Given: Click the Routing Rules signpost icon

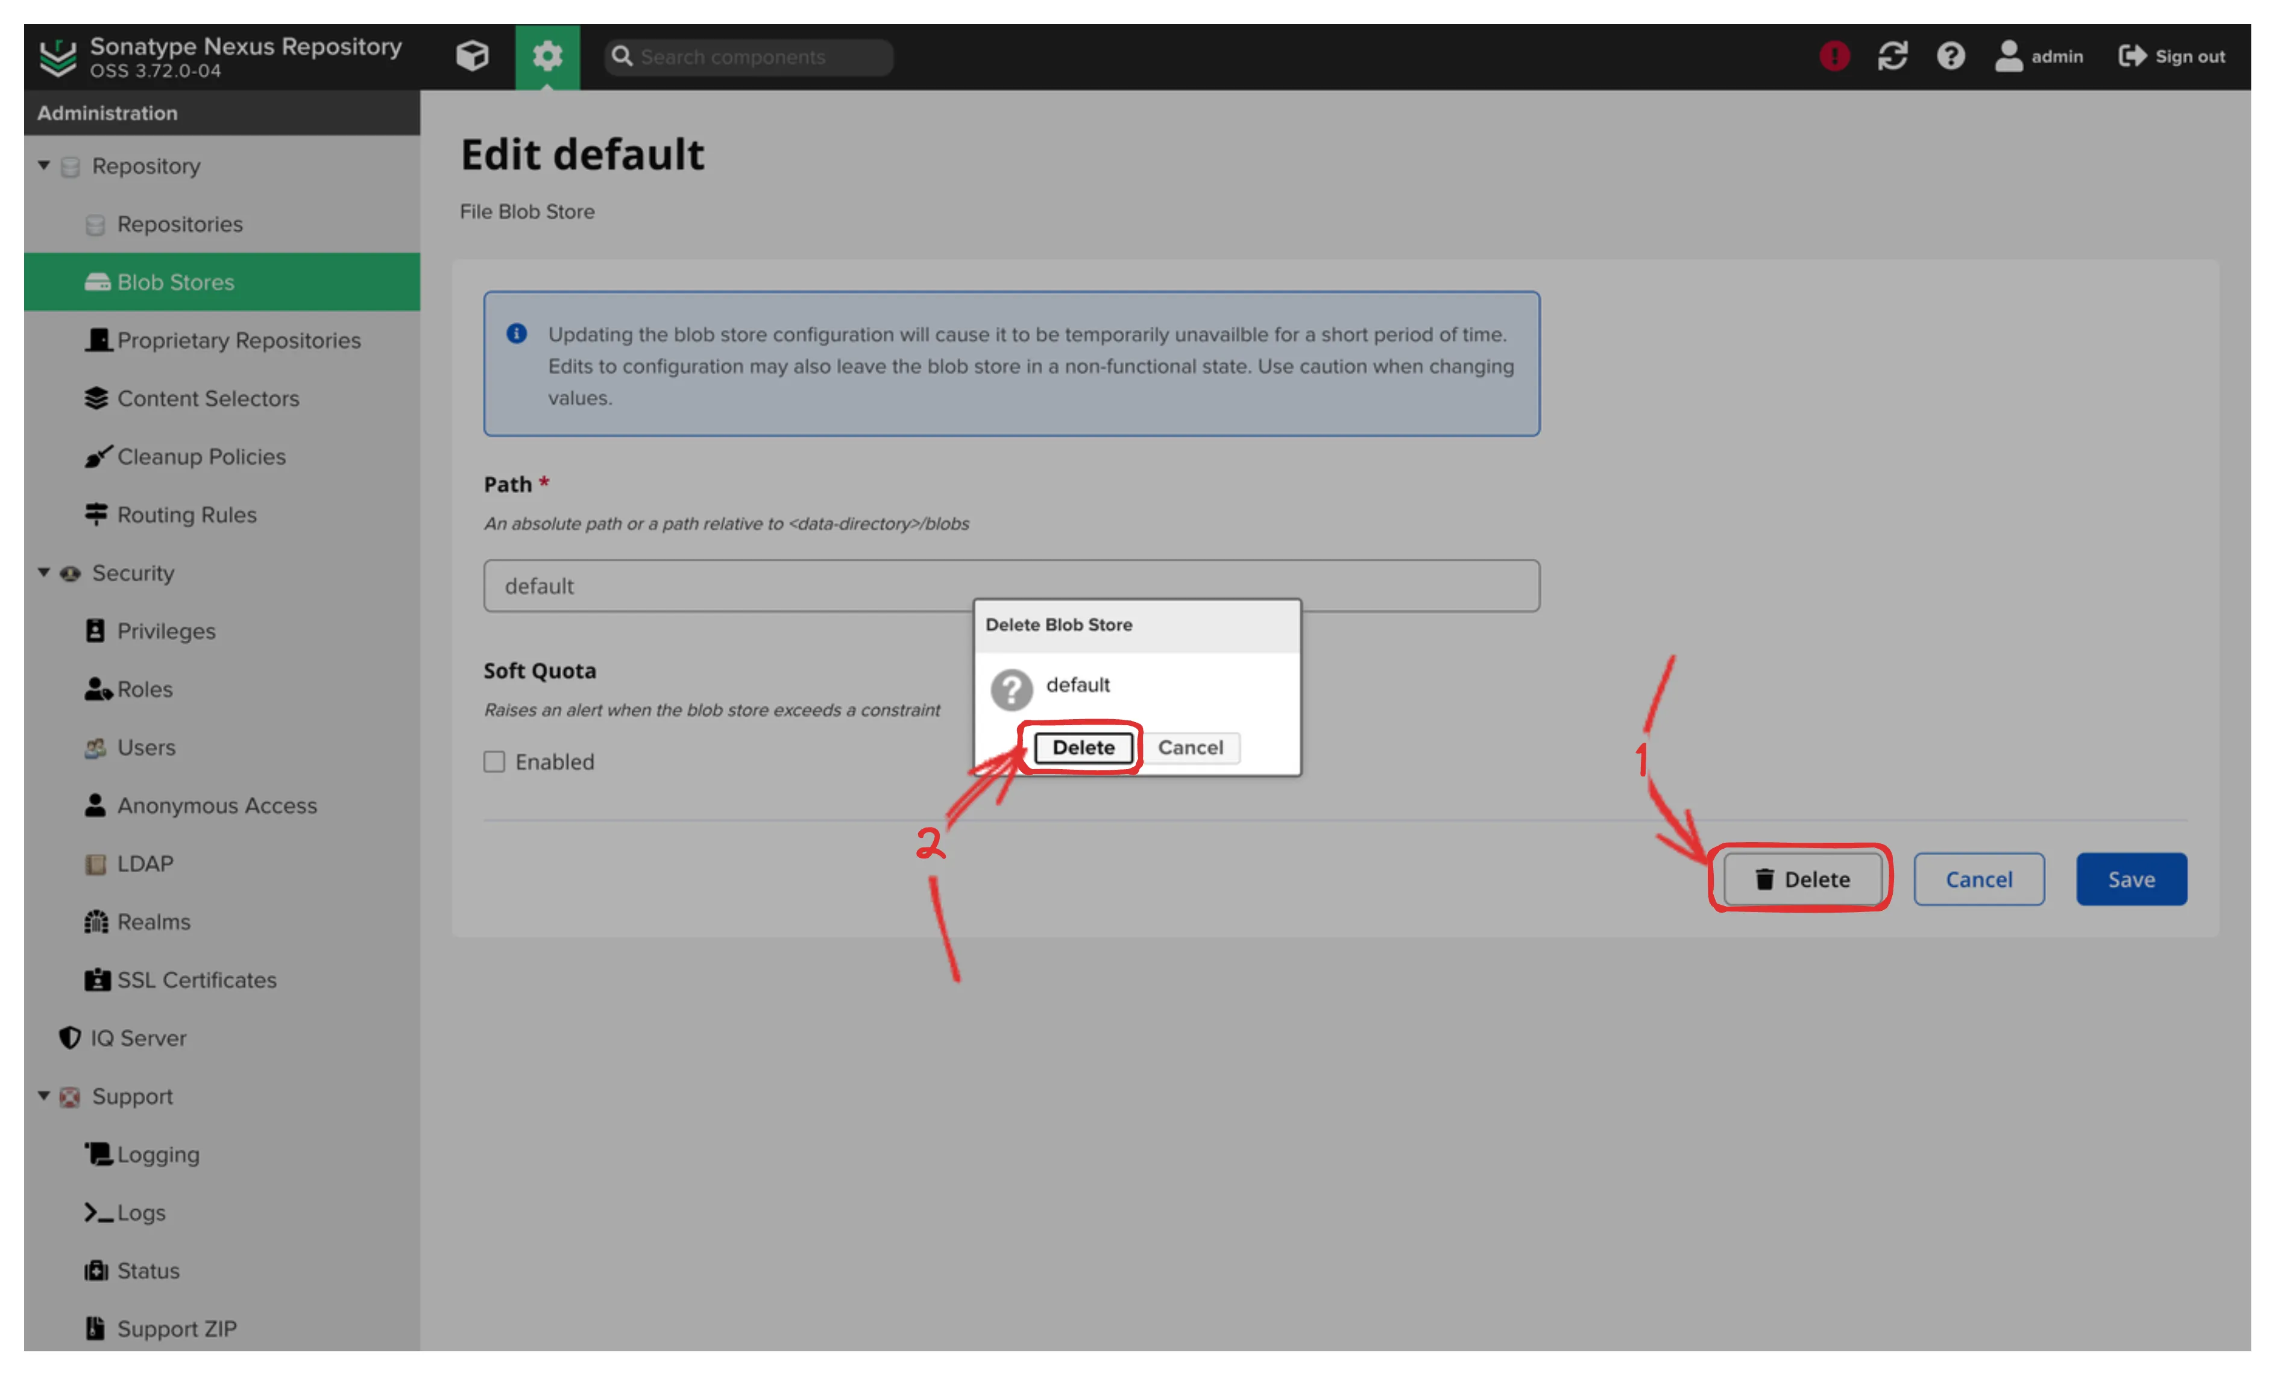Looking at the screenshot, I should pyautogui.click(x=96, y=514).
